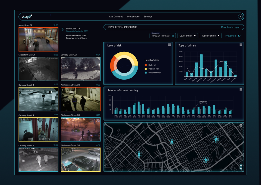Click the 'Type of crimes' panel title

(x=187, y=45)
